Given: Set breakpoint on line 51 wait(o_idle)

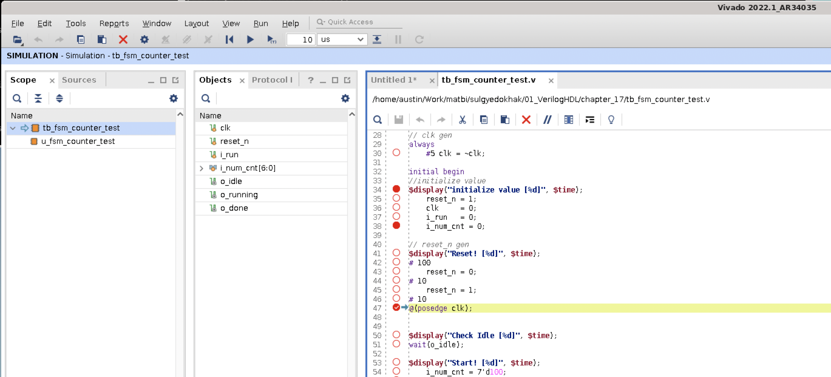Looking at the screenshot, I should click(396, 344).
